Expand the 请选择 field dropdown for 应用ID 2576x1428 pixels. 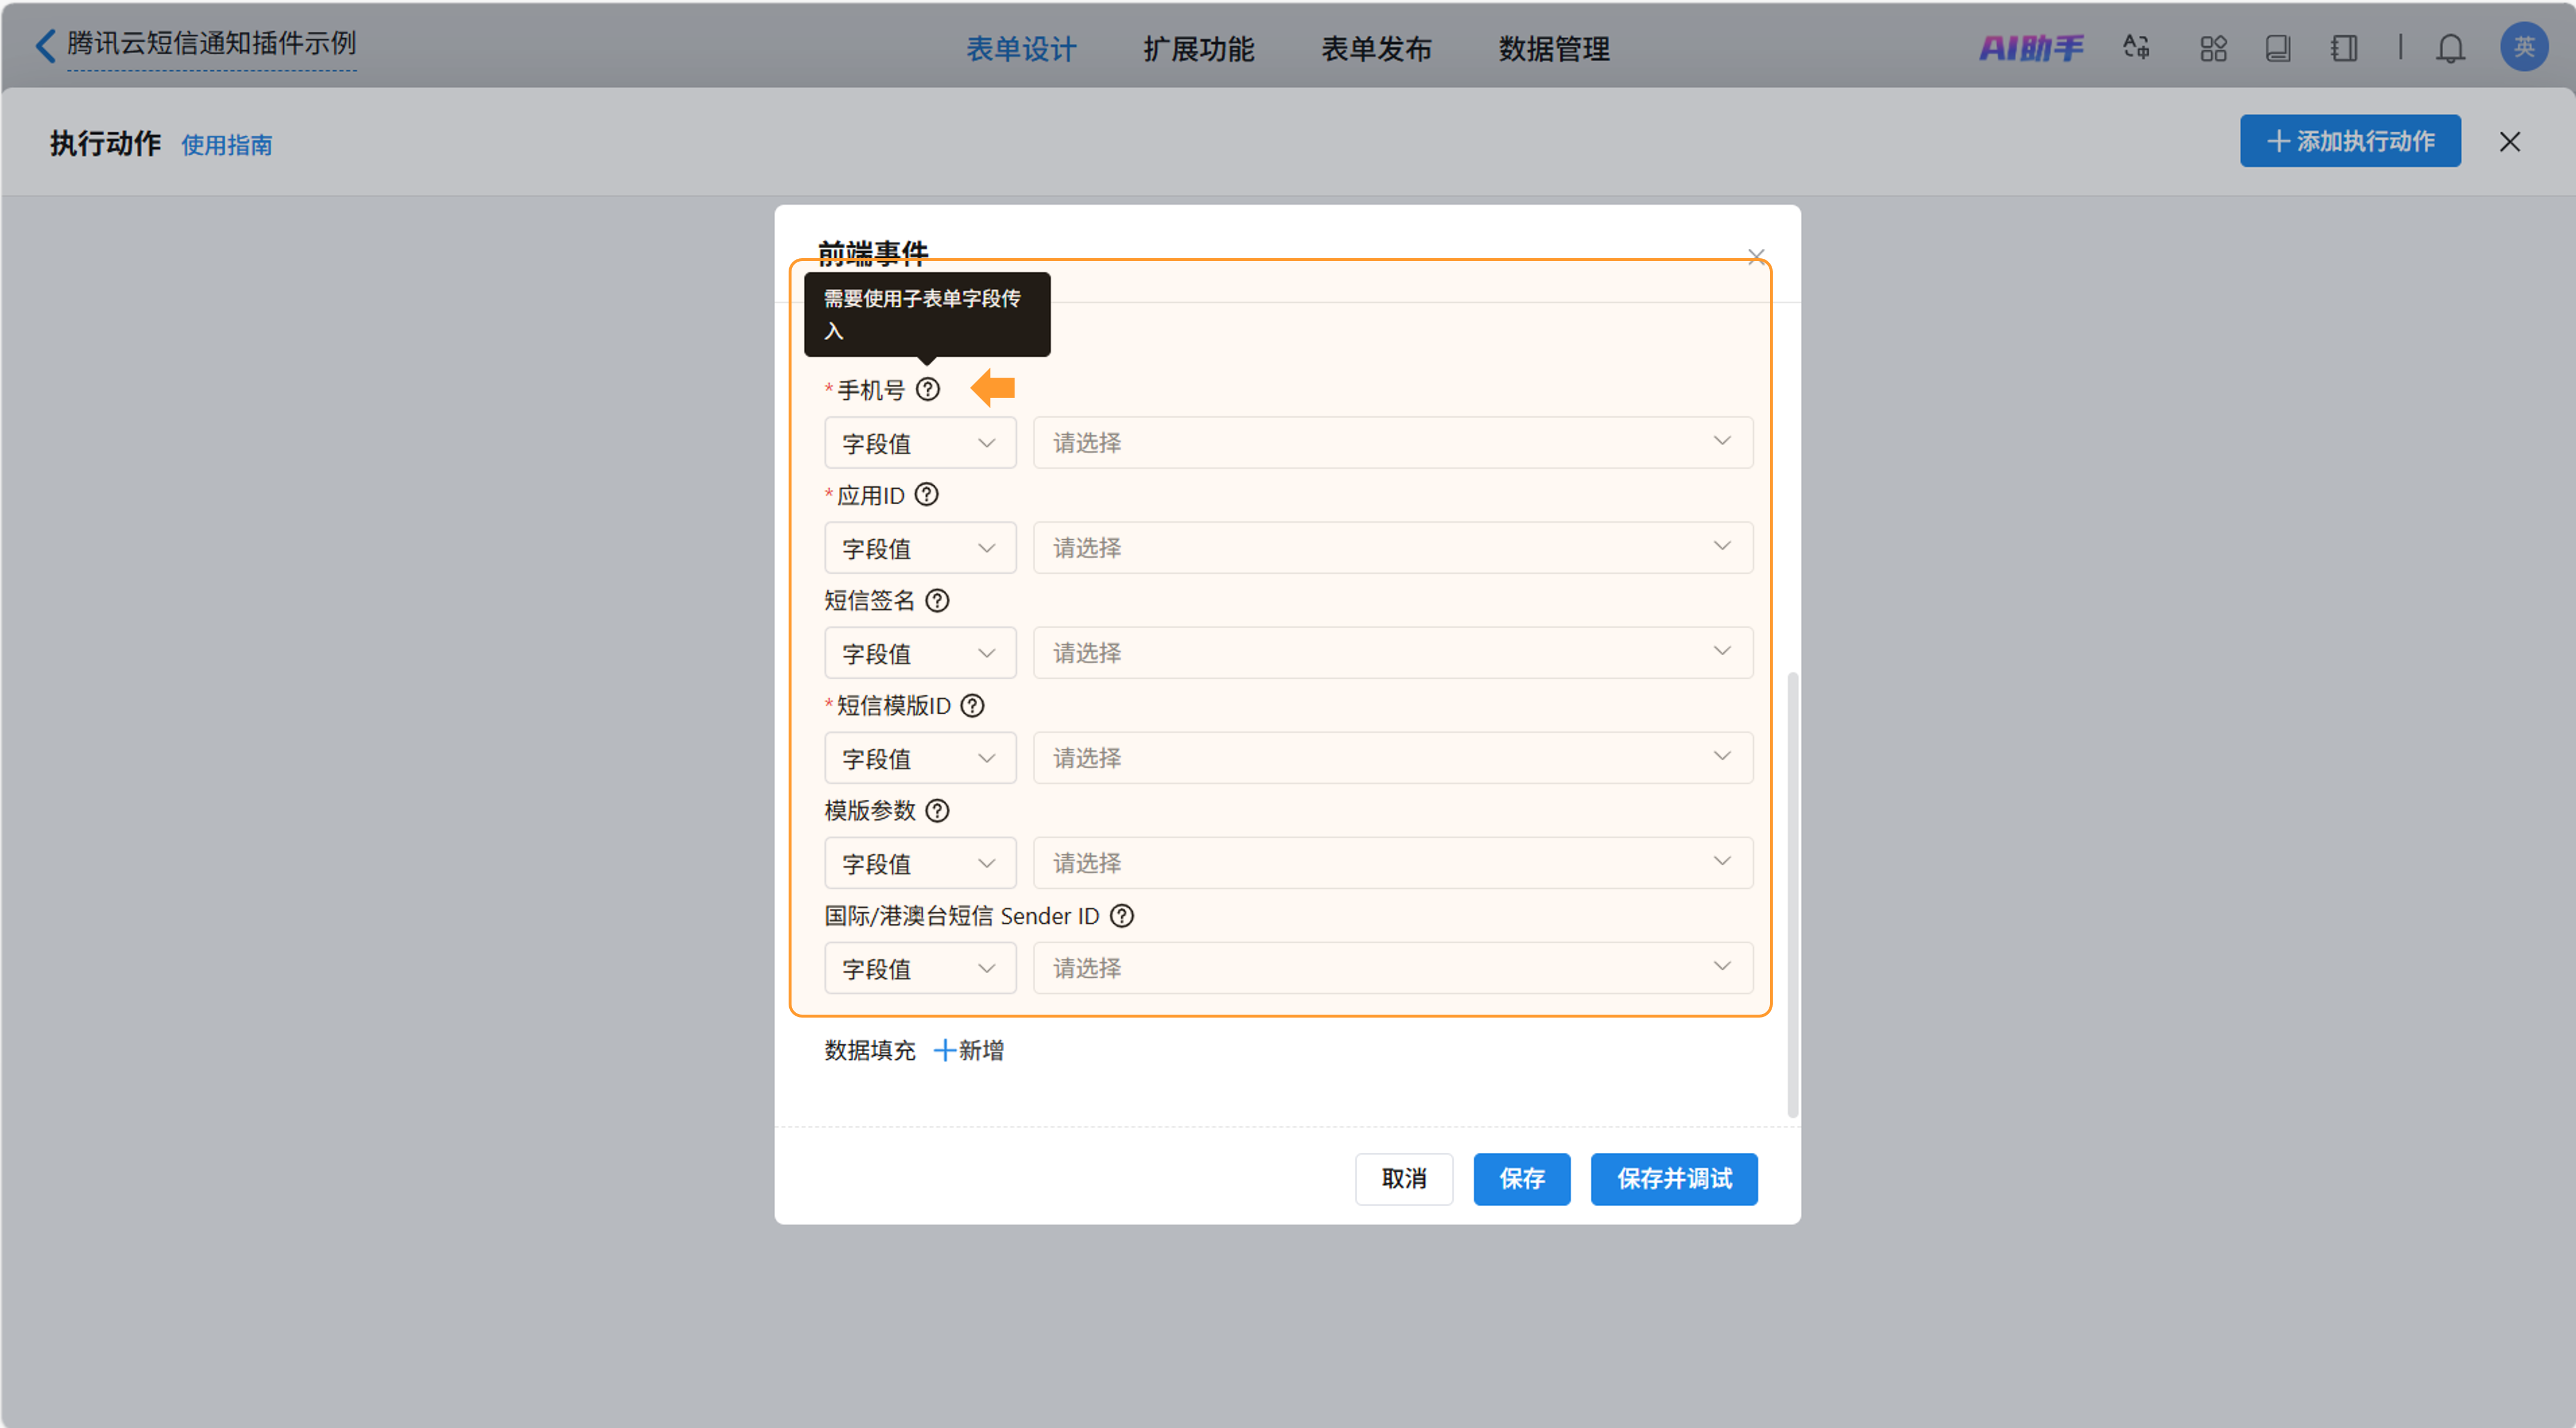coord(1392,548)
